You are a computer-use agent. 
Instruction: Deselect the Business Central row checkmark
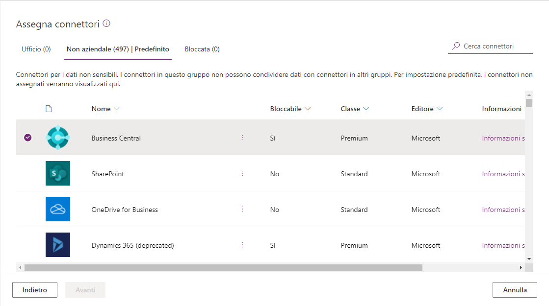[x=27, y=138]
